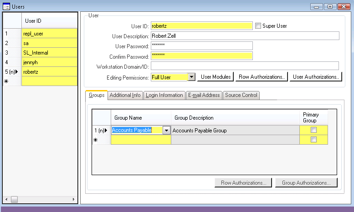Open the Editing Permissions dropdown
The height and width of the screenshot is (212, 354).
click(x=191, y=77)
